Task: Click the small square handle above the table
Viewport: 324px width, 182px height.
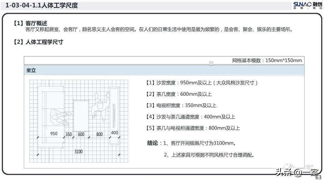Action: (211, 63)
